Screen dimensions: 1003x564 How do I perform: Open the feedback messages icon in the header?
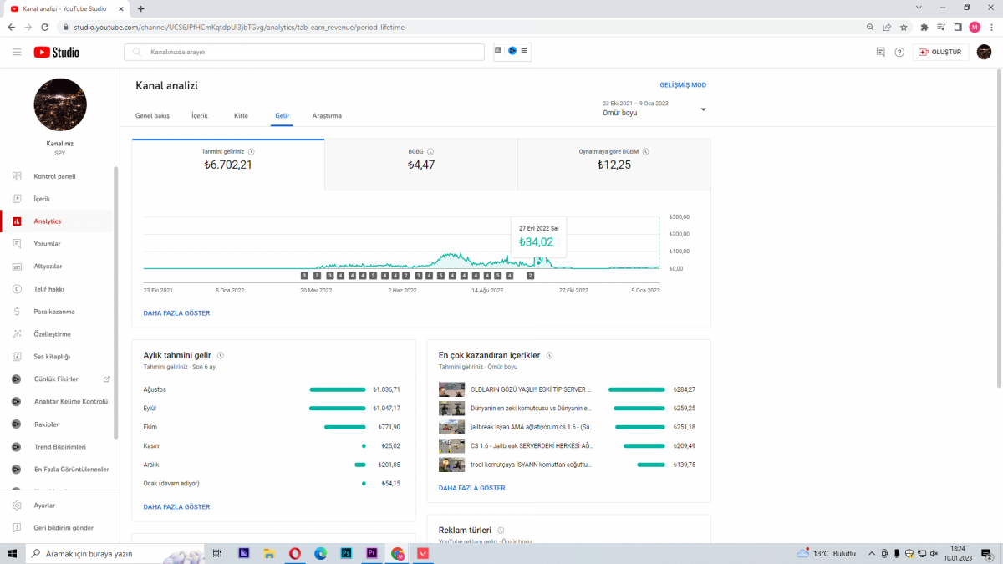point(880,52)
